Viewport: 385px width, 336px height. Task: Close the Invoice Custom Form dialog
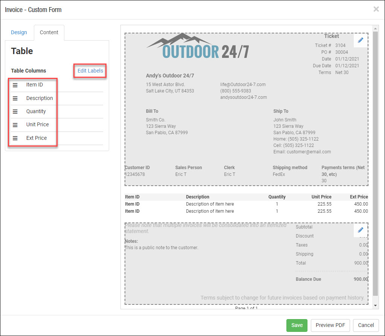point(376,9)
